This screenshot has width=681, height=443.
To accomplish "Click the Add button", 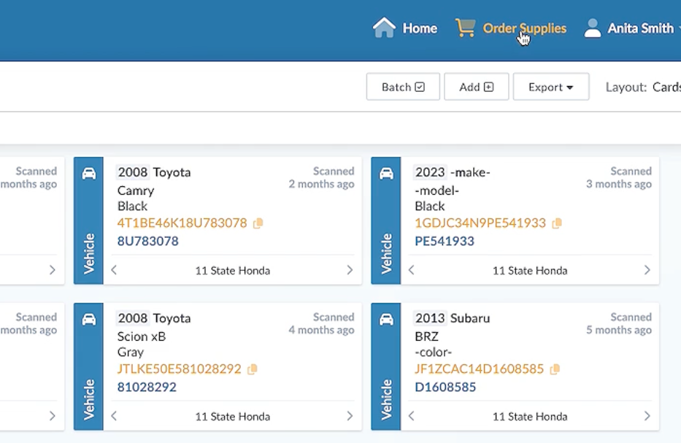I will point(476,87).
